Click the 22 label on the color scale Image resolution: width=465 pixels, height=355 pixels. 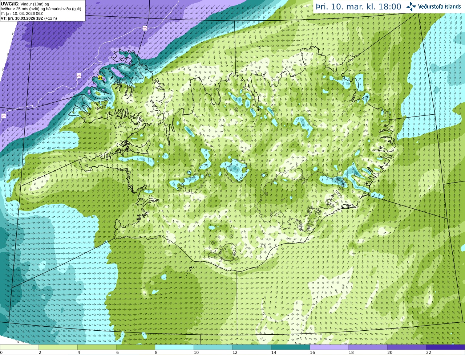[x=429, y=352]
